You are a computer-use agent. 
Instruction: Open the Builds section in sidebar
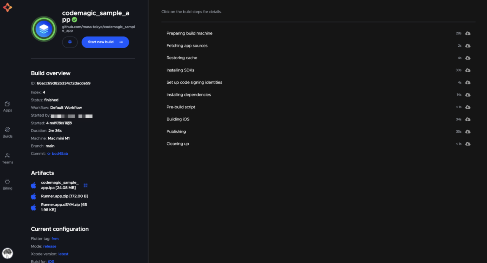point(8,133)
